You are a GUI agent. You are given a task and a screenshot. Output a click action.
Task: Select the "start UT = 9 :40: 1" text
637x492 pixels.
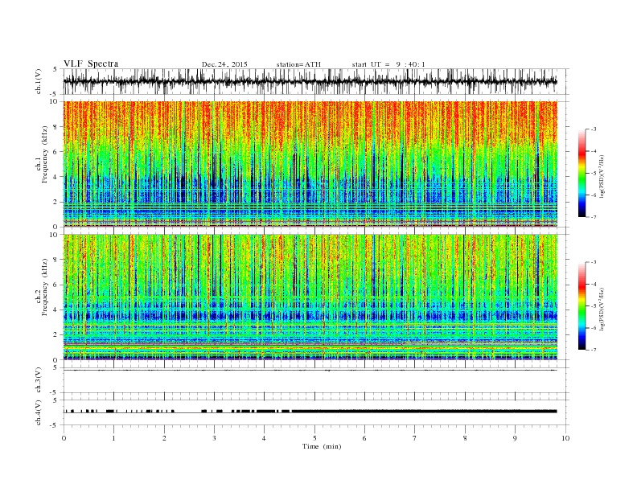(388, 64)
